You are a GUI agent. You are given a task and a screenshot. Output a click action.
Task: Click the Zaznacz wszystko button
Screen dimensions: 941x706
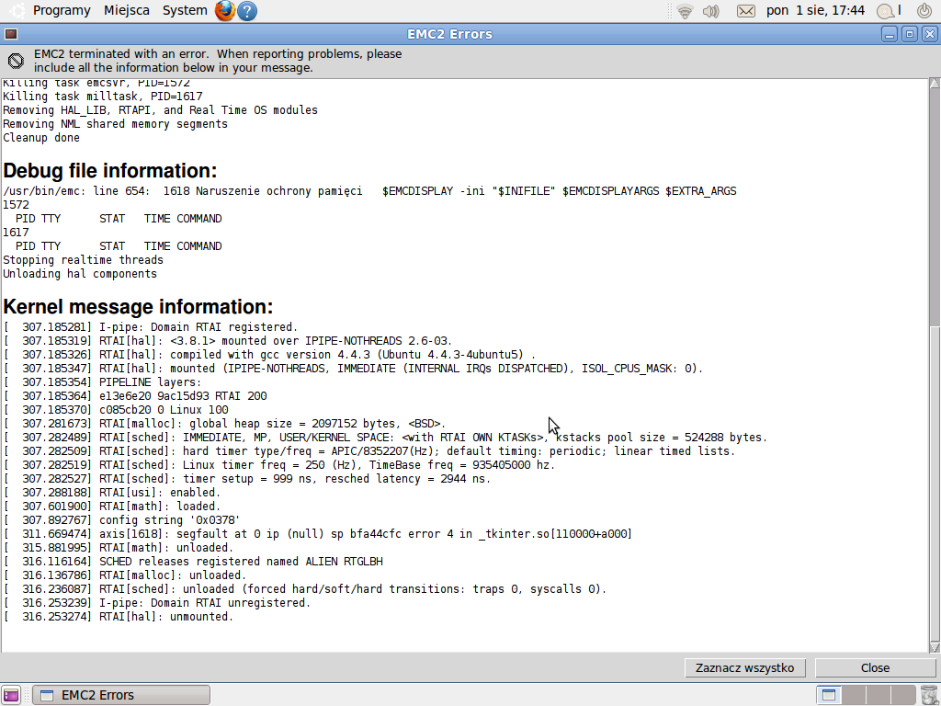[744, 668]
